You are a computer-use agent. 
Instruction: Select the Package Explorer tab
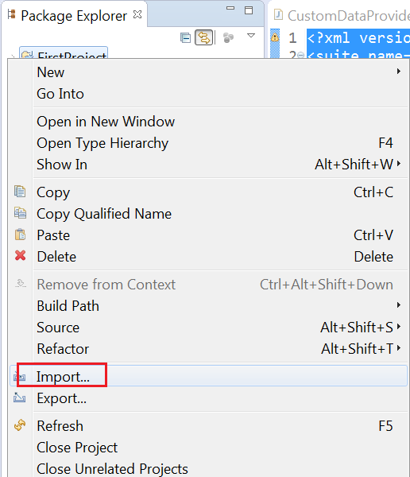[74, 16]
